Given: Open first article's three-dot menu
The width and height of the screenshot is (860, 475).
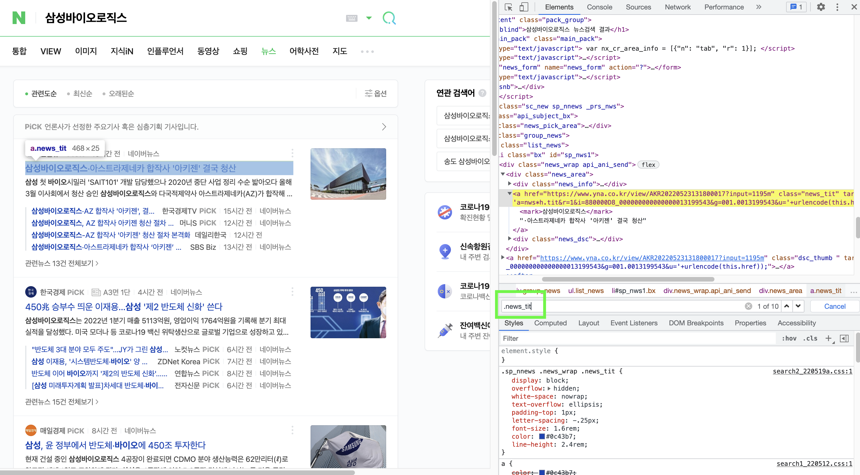Looking at the screenshot, I should tap(292, 153).
